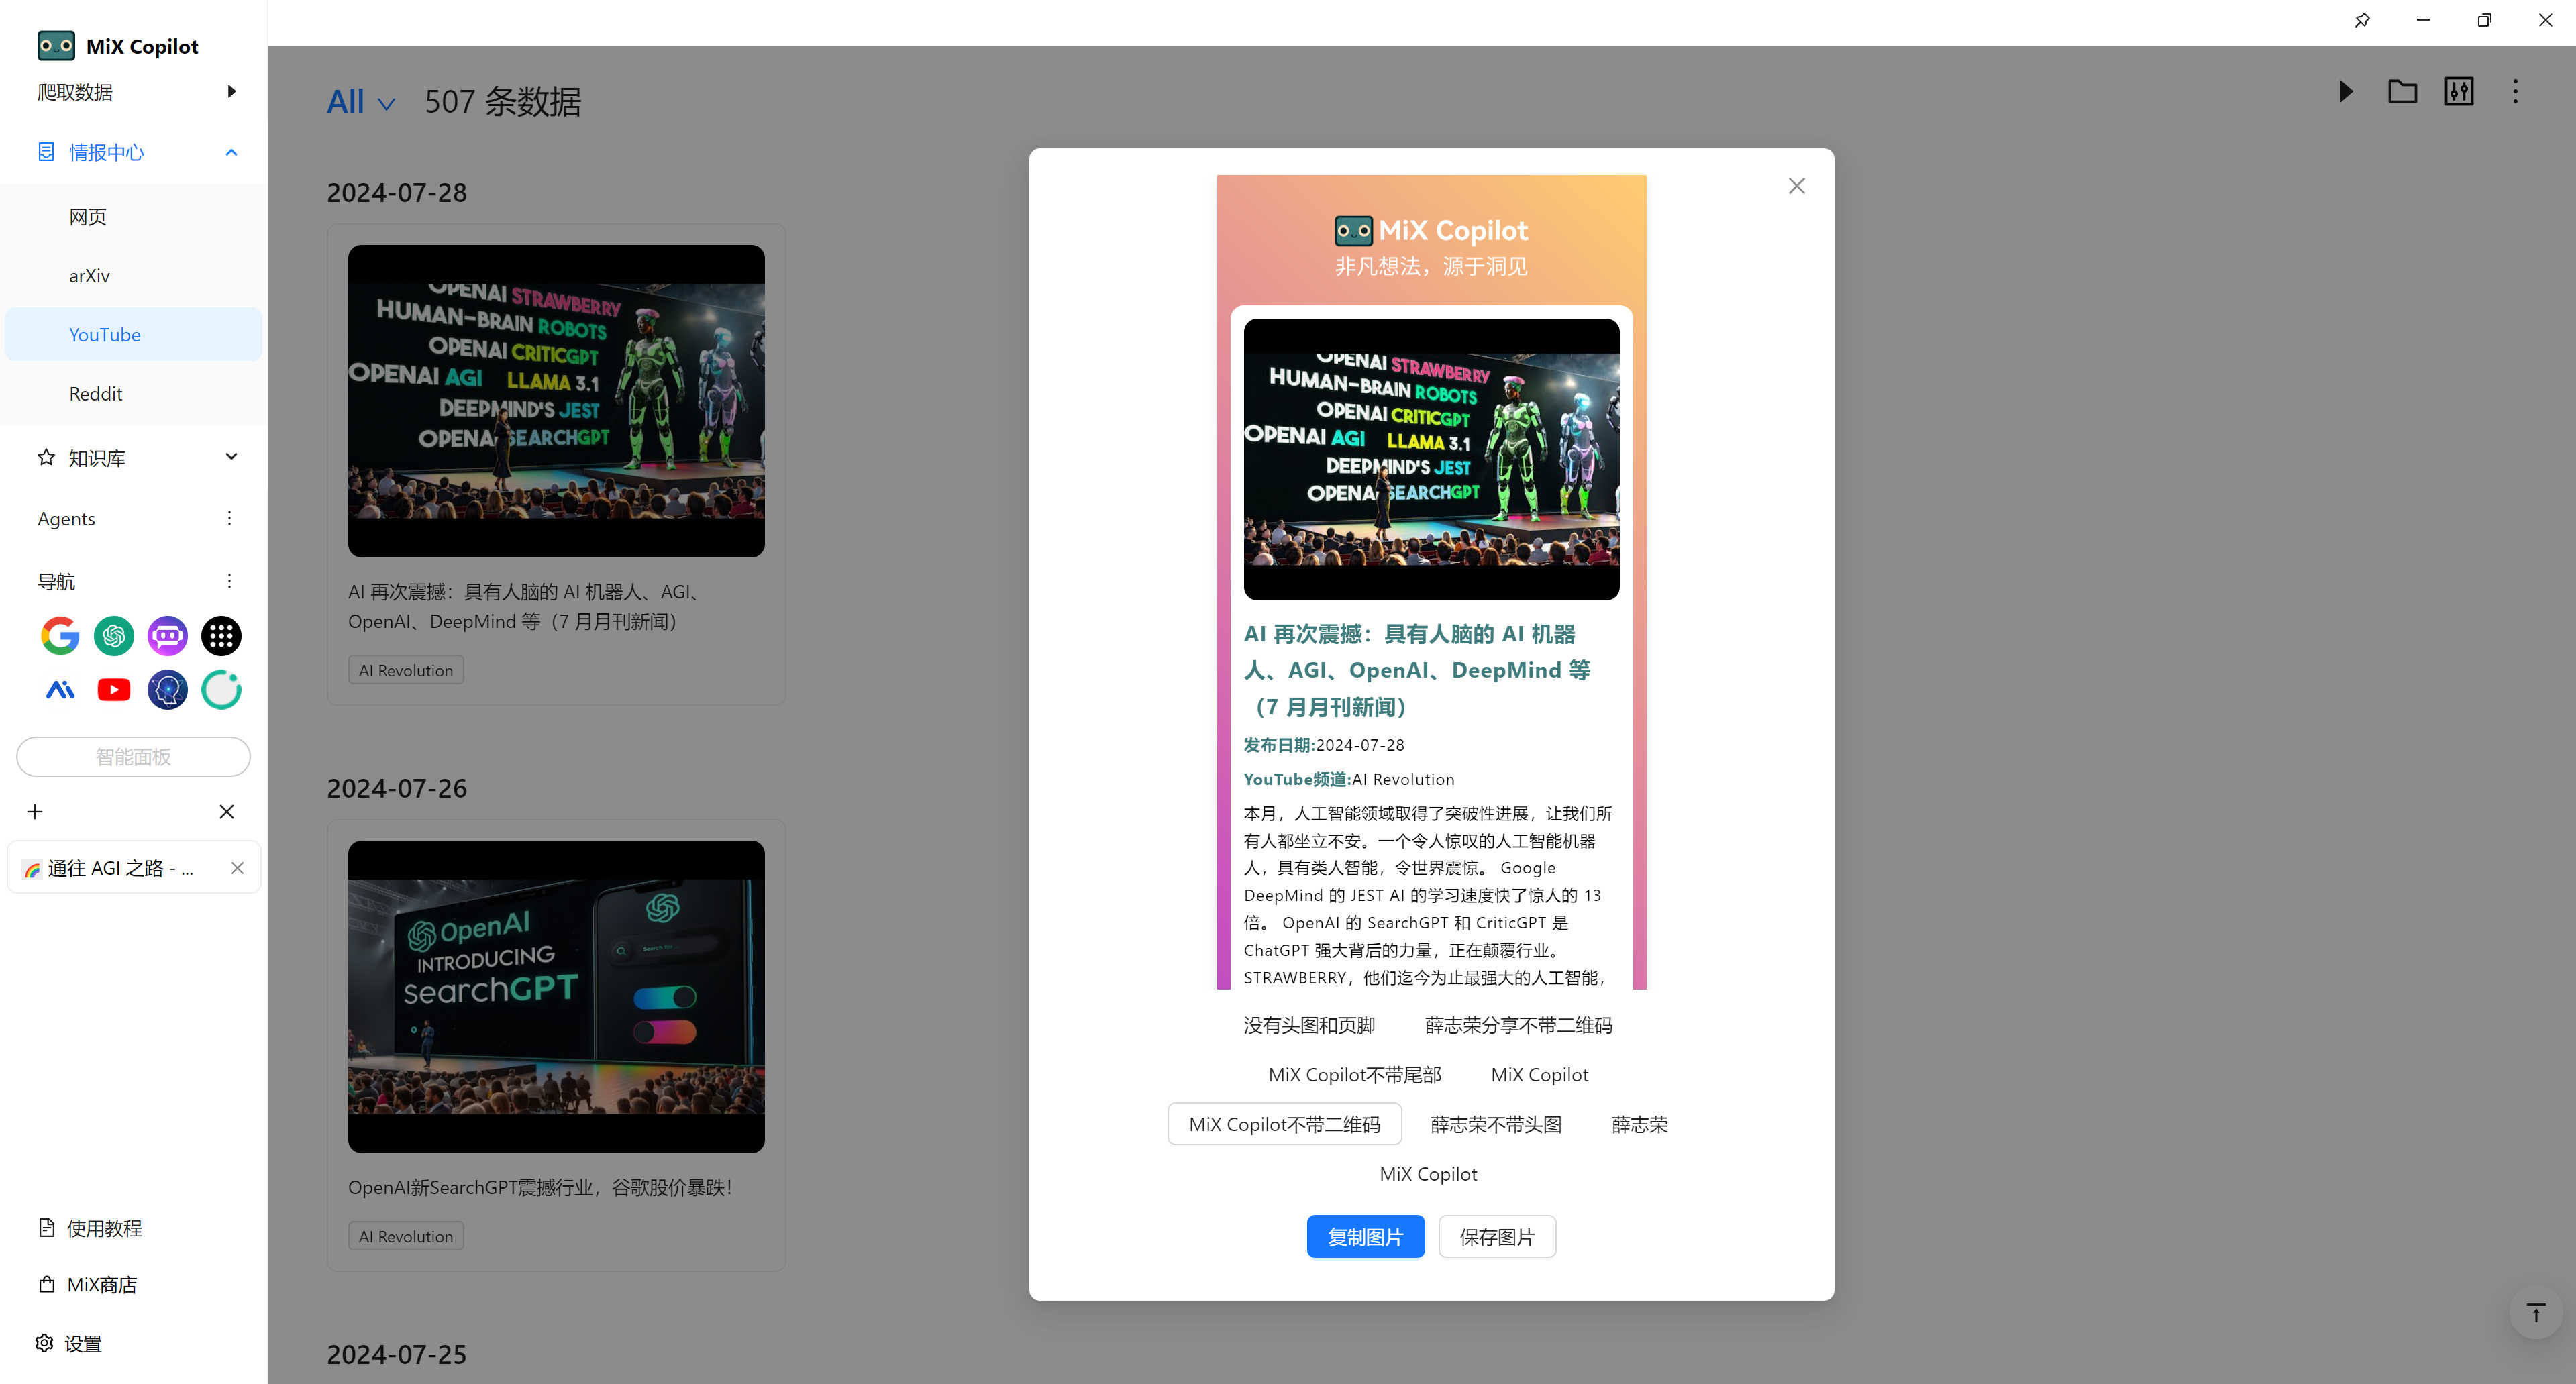The width and height of the screenshot is (2576, 1384).
Task: Choose the 薛志荣不带头图 template option
Action: (x=1495, y=1124)
